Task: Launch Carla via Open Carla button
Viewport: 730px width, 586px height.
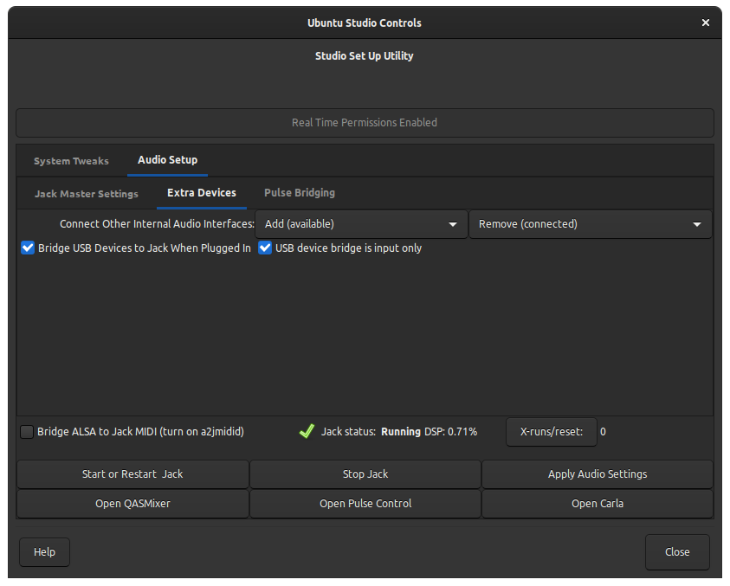Action: tap(598, 503)
